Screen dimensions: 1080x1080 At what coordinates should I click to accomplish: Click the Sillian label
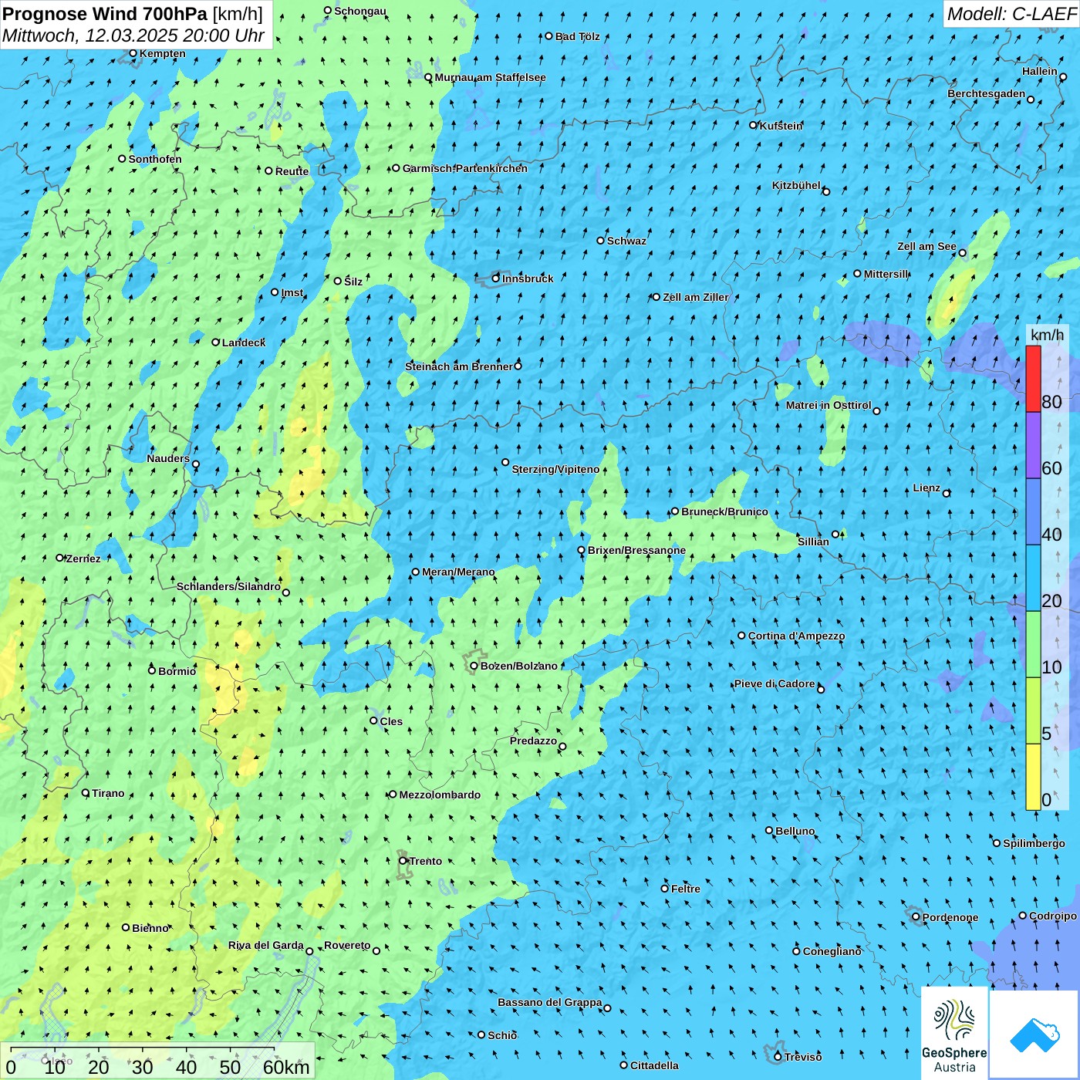[813, 542]
